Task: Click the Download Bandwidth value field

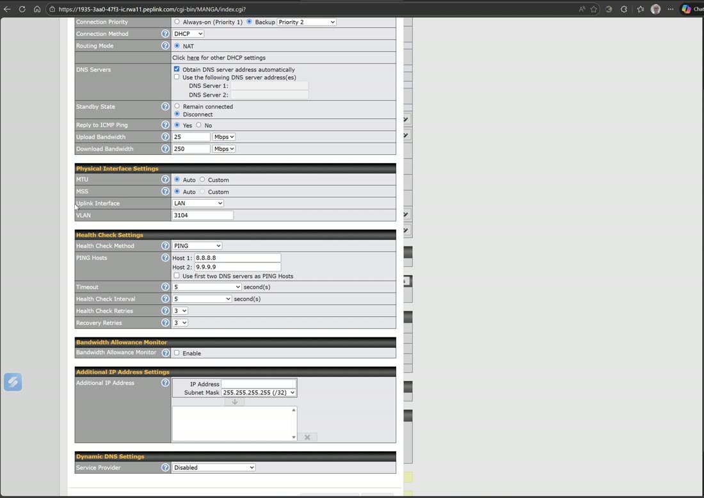Action: pyautogui.click(x=191, y=149)
